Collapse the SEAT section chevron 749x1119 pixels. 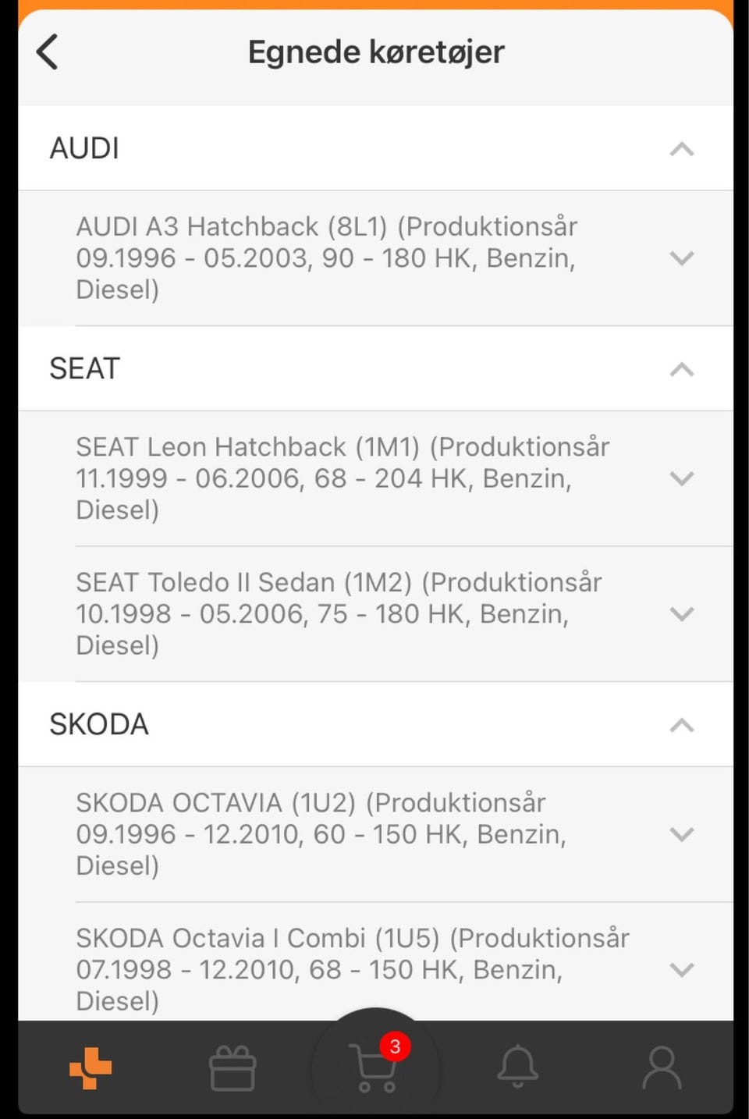click(682, 369)
